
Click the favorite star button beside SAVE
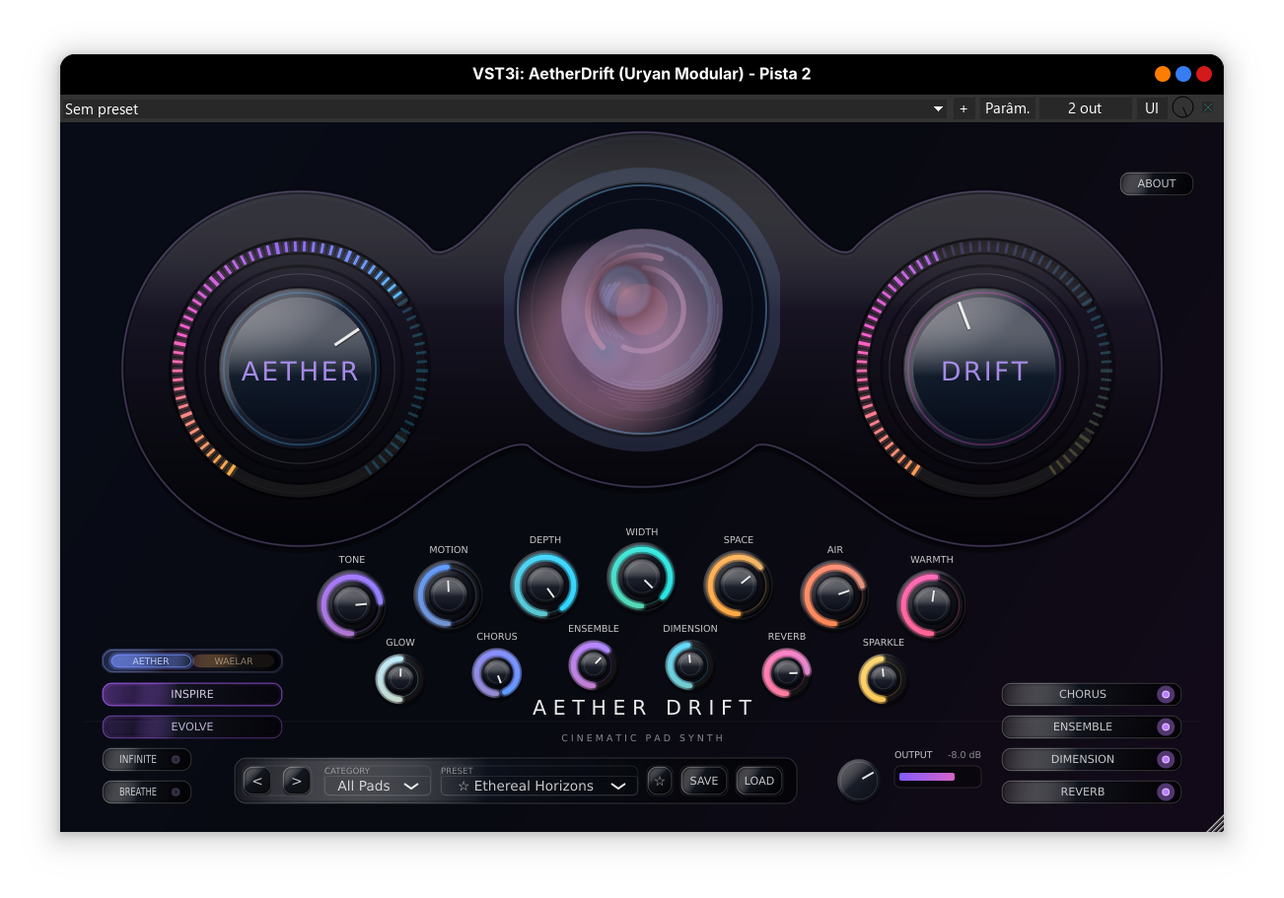click(x=660, y=781)
